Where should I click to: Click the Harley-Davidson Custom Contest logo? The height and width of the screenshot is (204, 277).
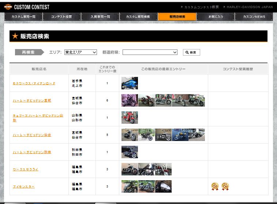[26, 7]
